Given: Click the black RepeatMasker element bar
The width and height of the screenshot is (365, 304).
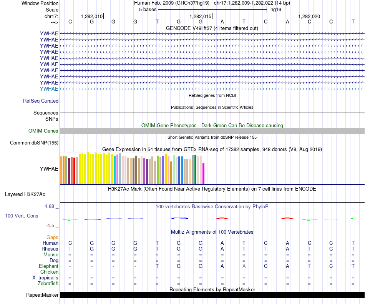Looking at the screenshot, I should pyautogui.click(x=212, y=295).
